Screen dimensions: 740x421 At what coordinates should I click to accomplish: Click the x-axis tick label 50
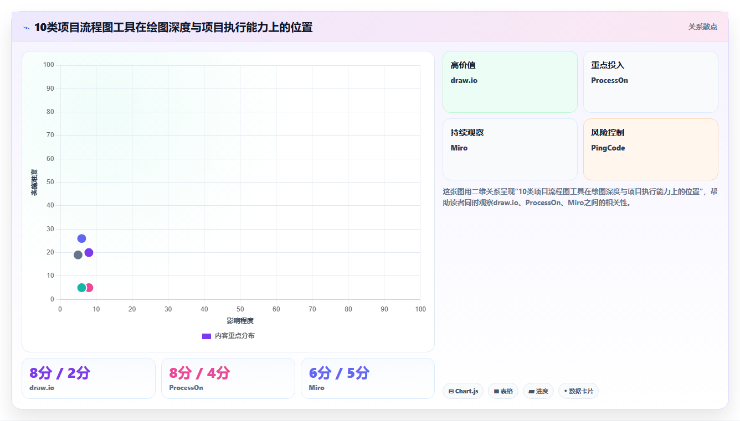(240, 309)
